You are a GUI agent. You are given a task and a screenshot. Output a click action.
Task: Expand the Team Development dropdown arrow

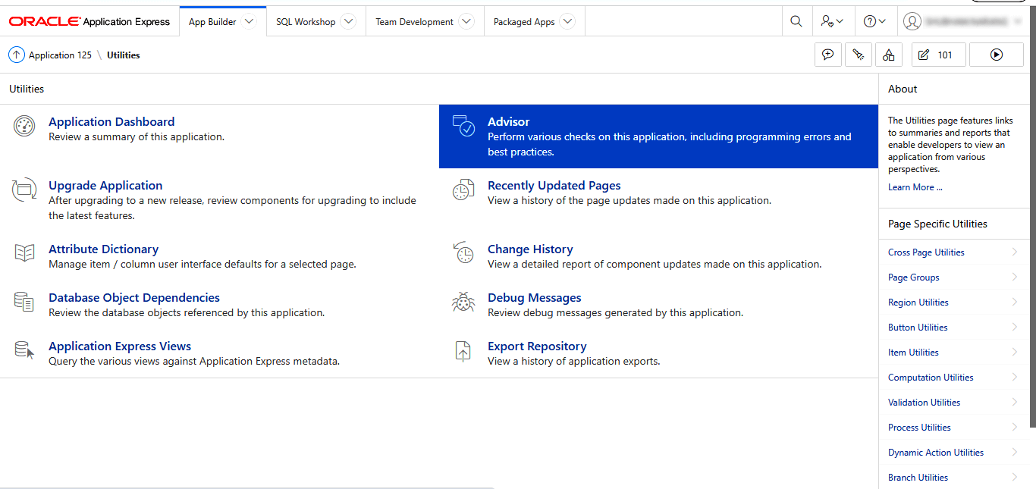tap(466, 22)
